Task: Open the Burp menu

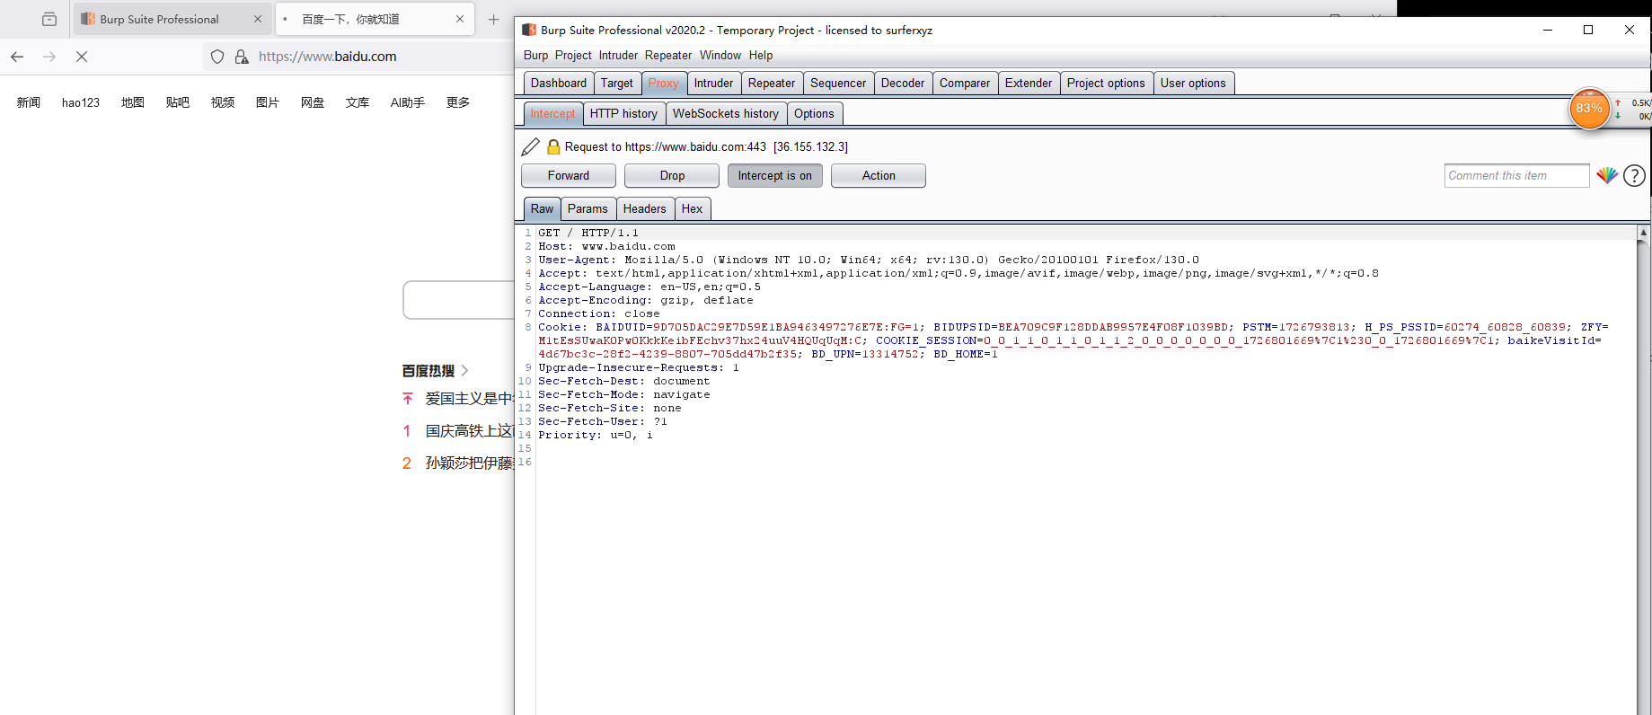Action: 535,55
